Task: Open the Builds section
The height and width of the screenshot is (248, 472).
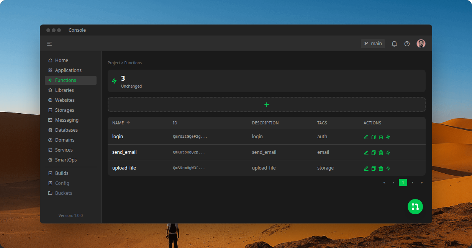Action: [62, 173]
